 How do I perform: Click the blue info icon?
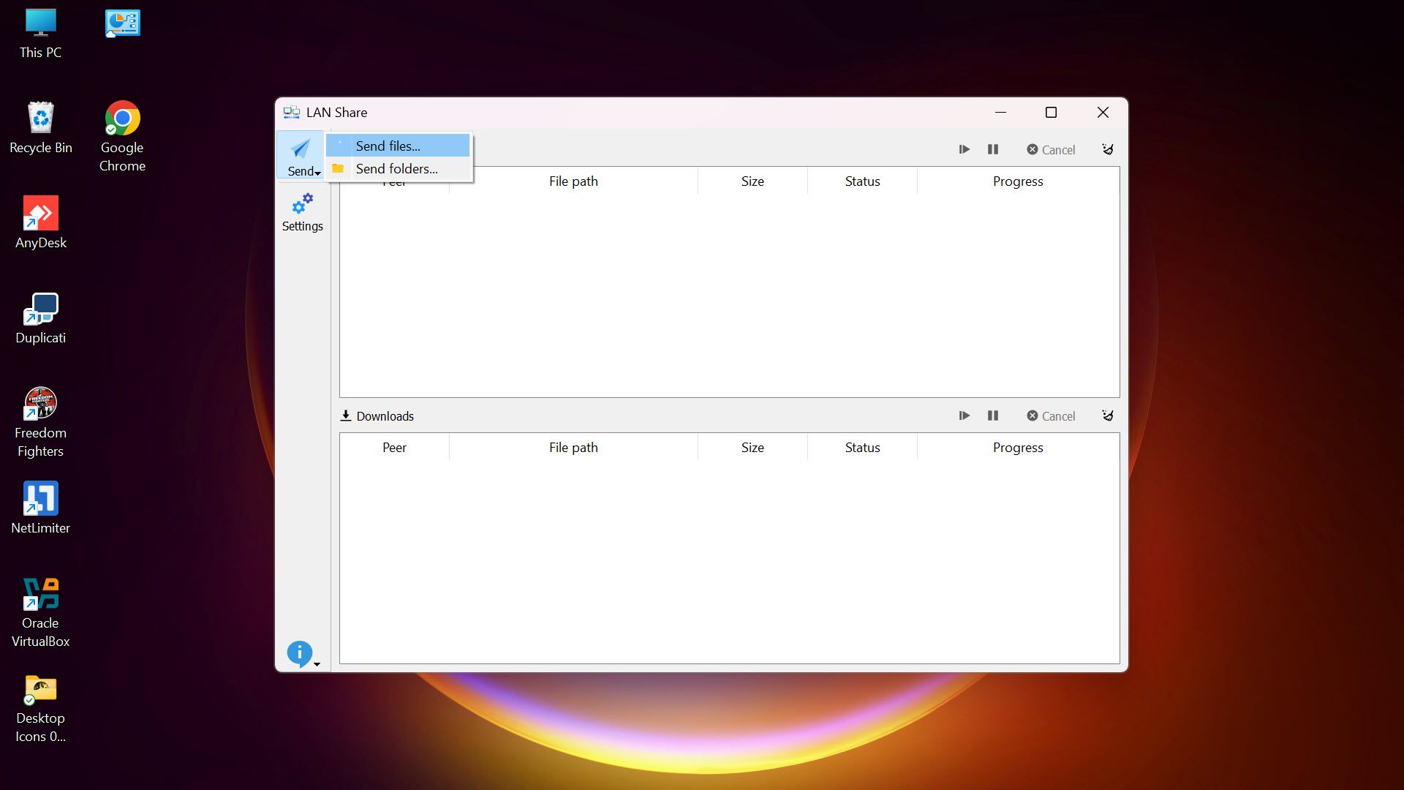click(x=299, y=652)
